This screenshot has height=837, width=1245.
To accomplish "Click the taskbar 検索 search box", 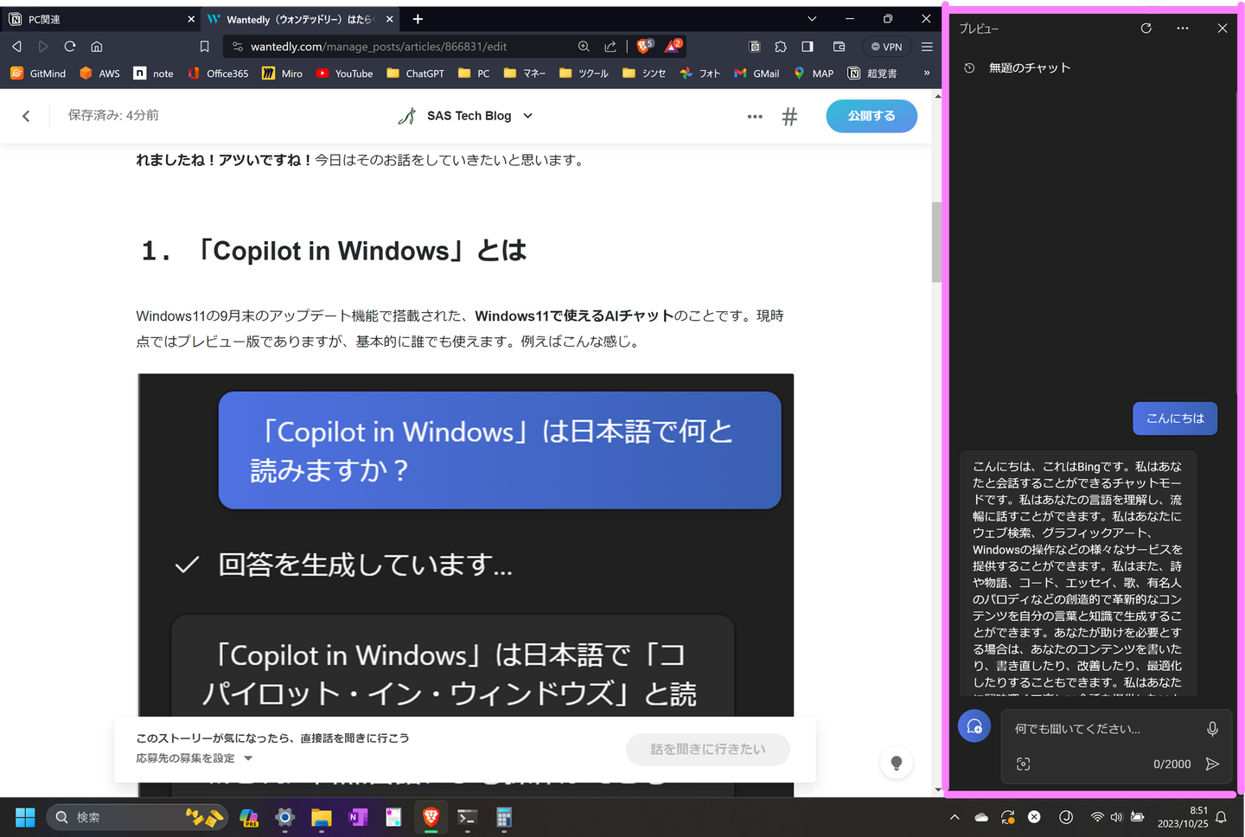I will [136, 817].
